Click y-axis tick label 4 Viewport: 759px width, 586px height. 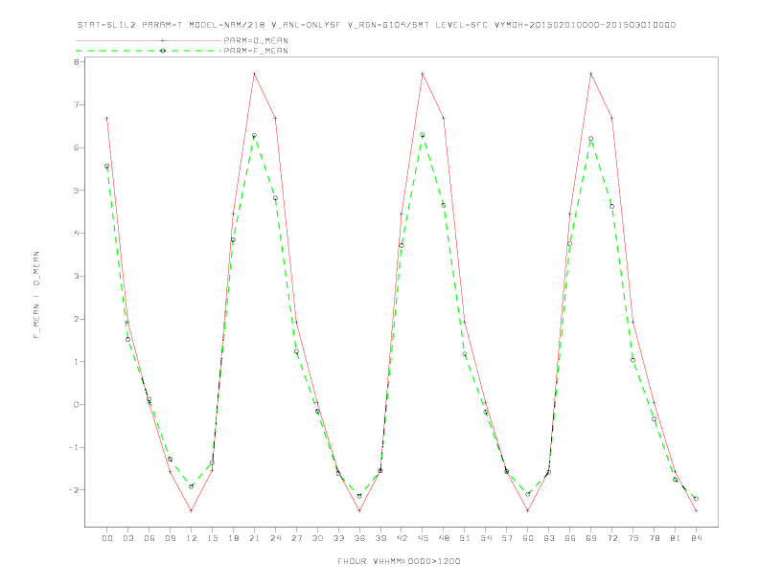tap(76, 234)
